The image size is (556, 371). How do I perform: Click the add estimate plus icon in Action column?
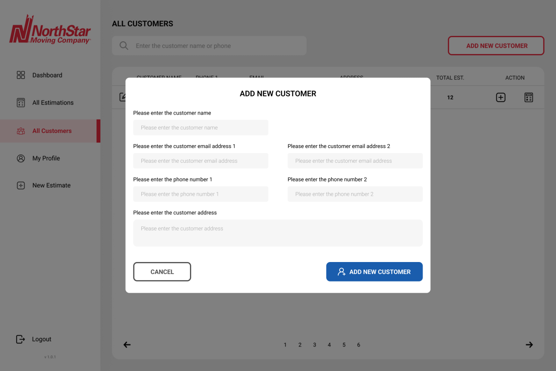500,97
